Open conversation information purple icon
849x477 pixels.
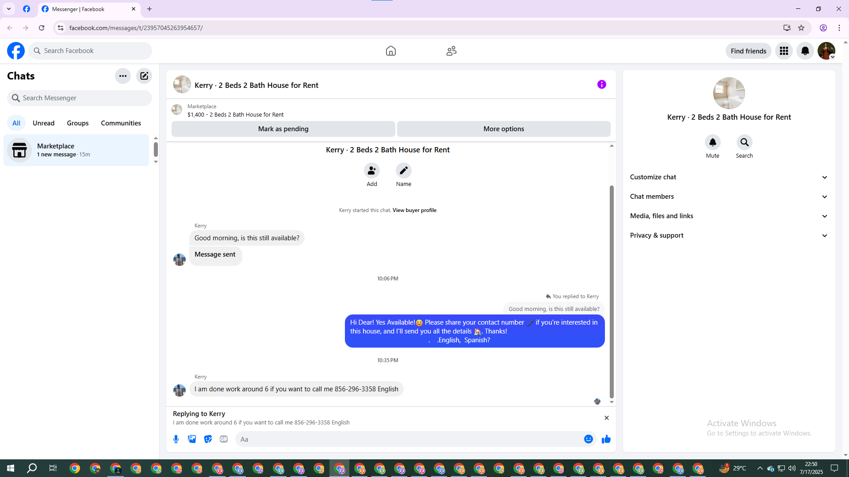[x=602, y=84]
